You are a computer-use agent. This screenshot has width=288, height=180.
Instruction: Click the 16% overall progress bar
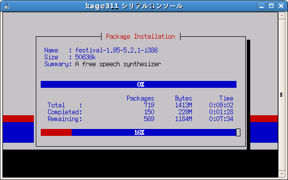[x=138, y=132]
